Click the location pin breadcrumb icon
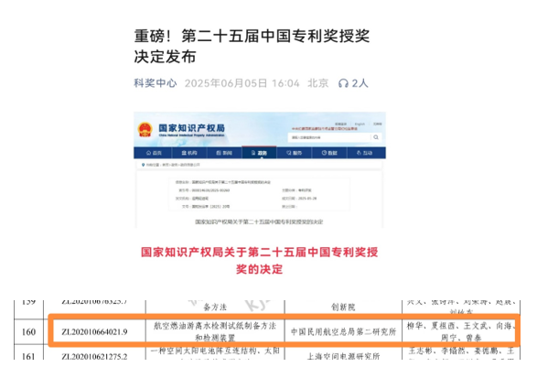The height and width of the screenshot is (378, 537). pos(143,165)
